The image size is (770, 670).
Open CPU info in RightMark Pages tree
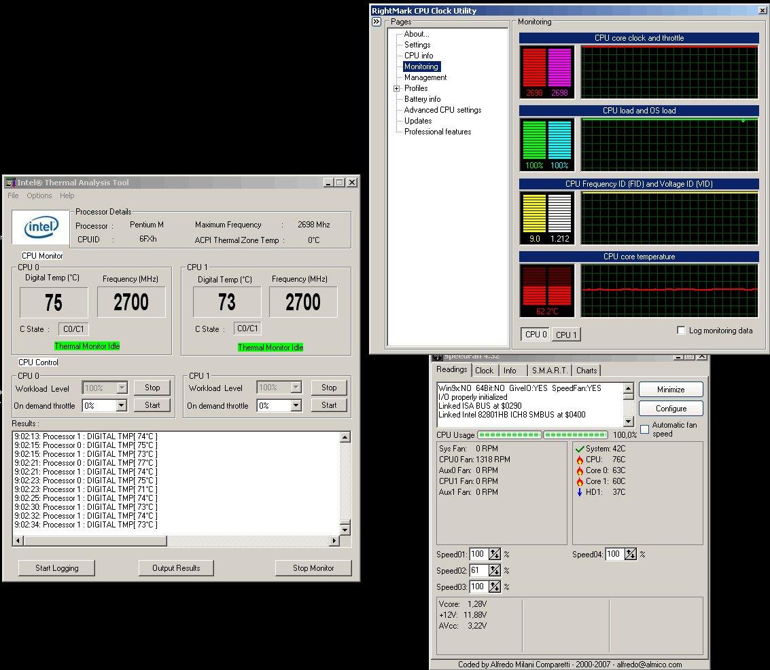[419, 56]
